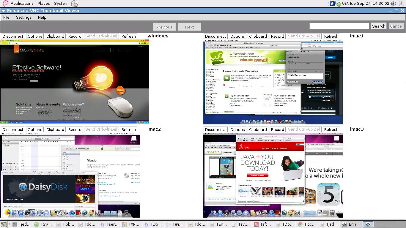Open Clipboard for the imac3 host
The width and height of the screenshot is (406, 228).
click(258, 129)
